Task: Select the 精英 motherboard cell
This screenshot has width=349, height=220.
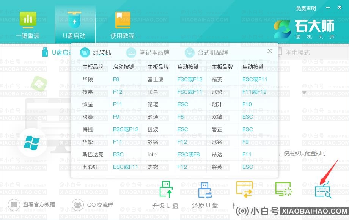Action: [x=217, y=79]
